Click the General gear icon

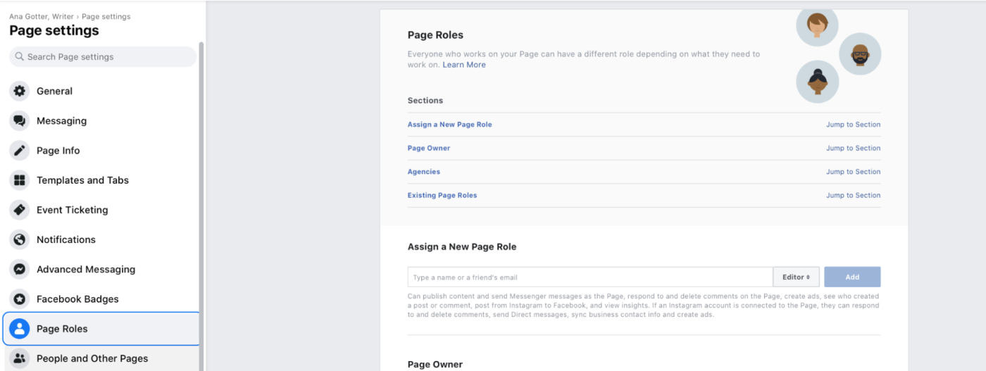(x=20, y=91)
